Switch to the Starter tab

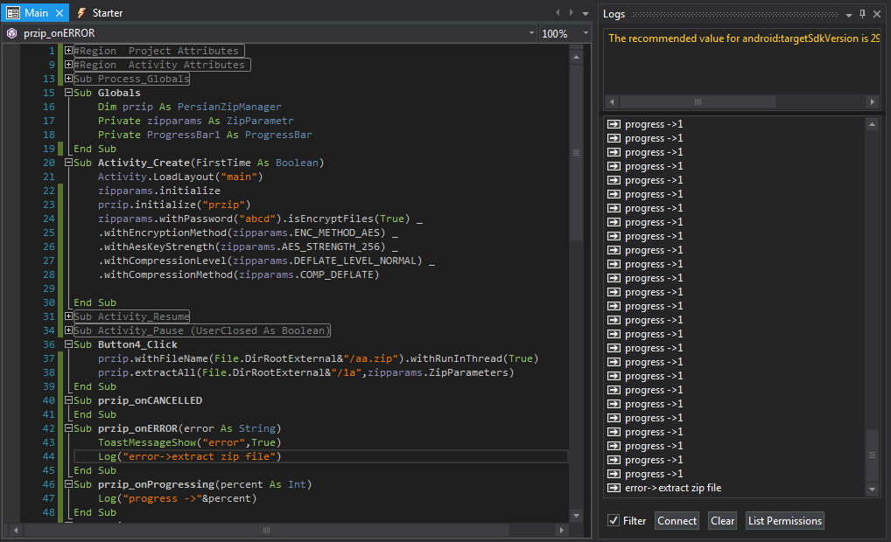click(x=107, y=13)
